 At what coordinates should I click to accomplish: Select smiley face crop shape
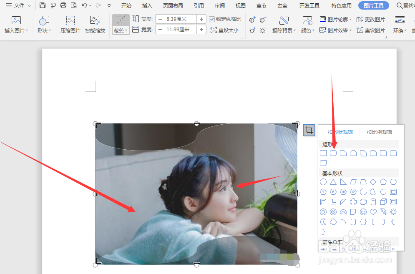pyautogui.click(x=363, y=212)
